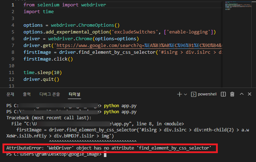256x162 pixels.
Task: Click line number 11 in the gutter
Action: pyautogui.click(x=11, y=72)
